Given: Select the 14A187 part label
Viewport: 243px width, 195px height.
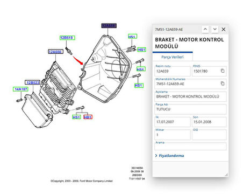Looking at the screenshot, I should [x=20, y=89].
